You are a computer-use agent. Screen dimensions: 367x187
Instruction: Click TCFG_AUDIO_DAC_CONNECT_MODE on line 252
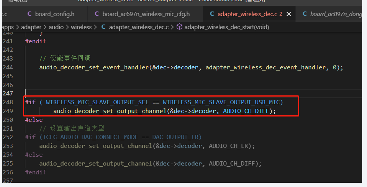(x=90, y=137)
